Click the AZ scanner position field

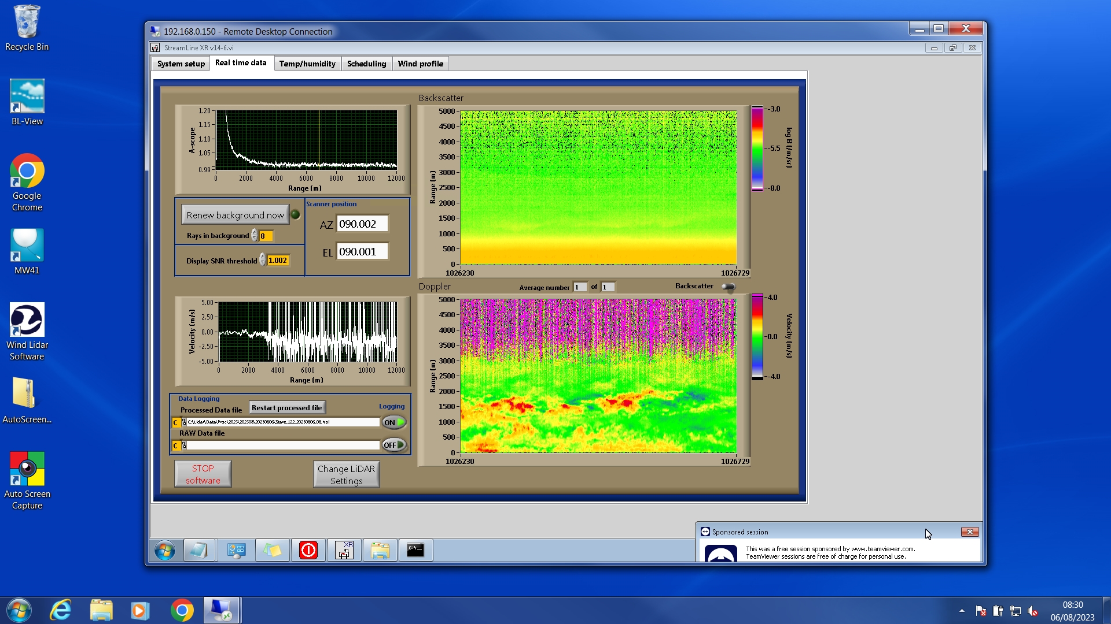pyautogui.click(x=362, y=224)
